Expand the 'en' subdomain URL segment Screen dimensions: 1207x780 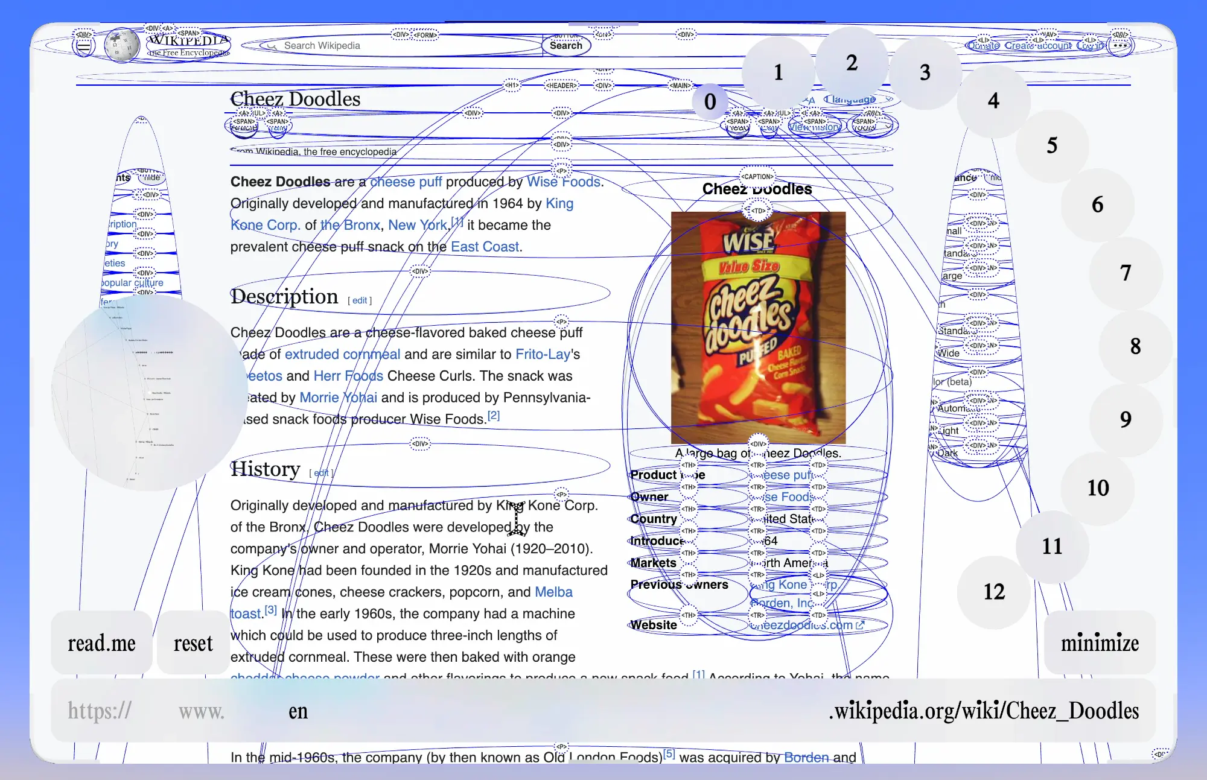[298, 711]
